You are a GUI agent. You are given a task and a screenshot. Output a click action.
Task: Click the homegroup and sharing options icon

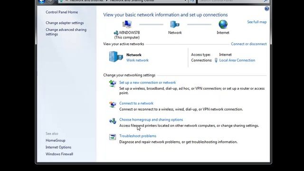pyautogui.click(x=113, y=121)
